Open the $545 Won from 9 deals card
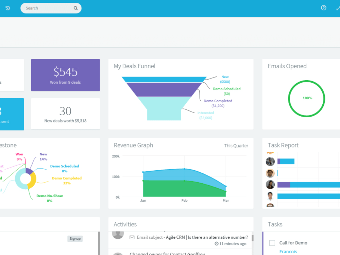 point(66,75)
